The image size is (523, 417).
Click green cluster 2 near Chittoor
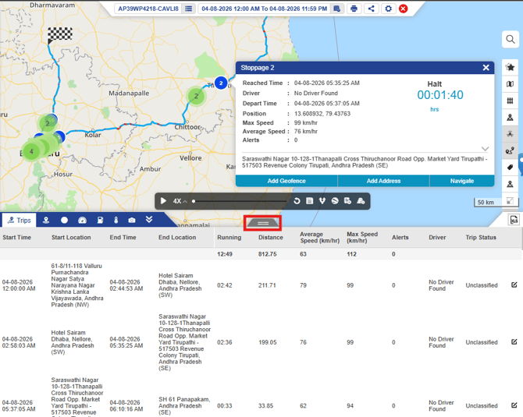pos(196,96)
